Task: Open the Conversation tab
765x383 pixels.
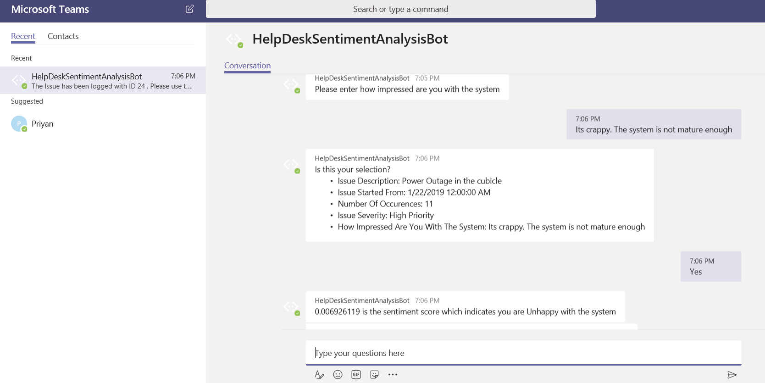Action: coord(247,66)
